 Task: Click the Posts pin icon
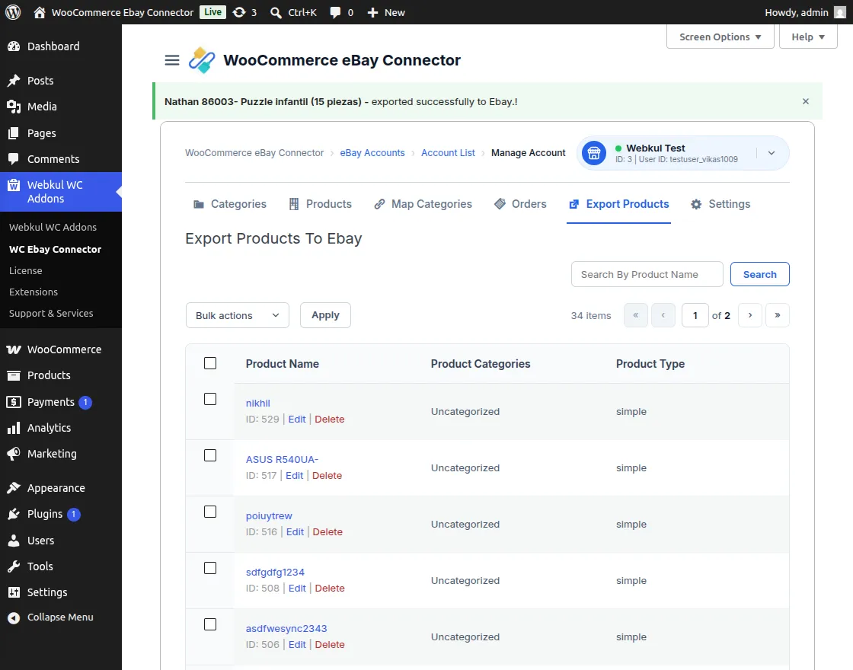(14, 81)
